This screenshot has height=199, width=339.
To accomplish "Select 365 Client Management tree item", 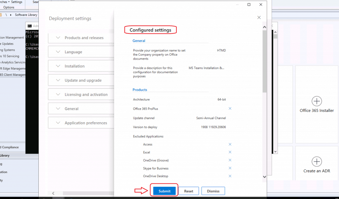I will pos(13,75).
